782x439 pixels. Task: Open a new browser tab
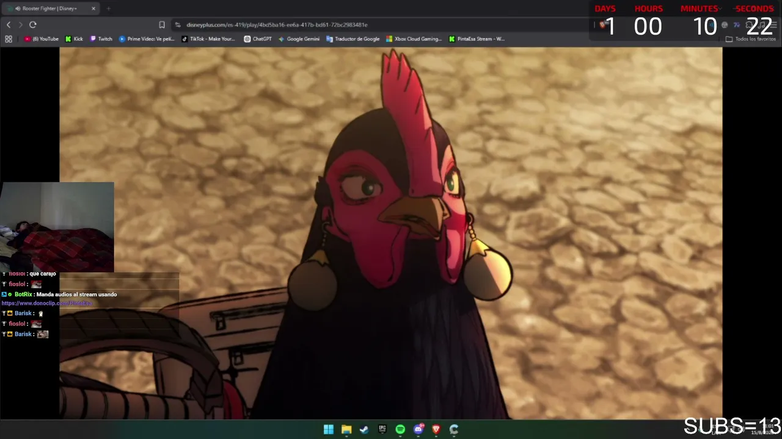(109, 9)
